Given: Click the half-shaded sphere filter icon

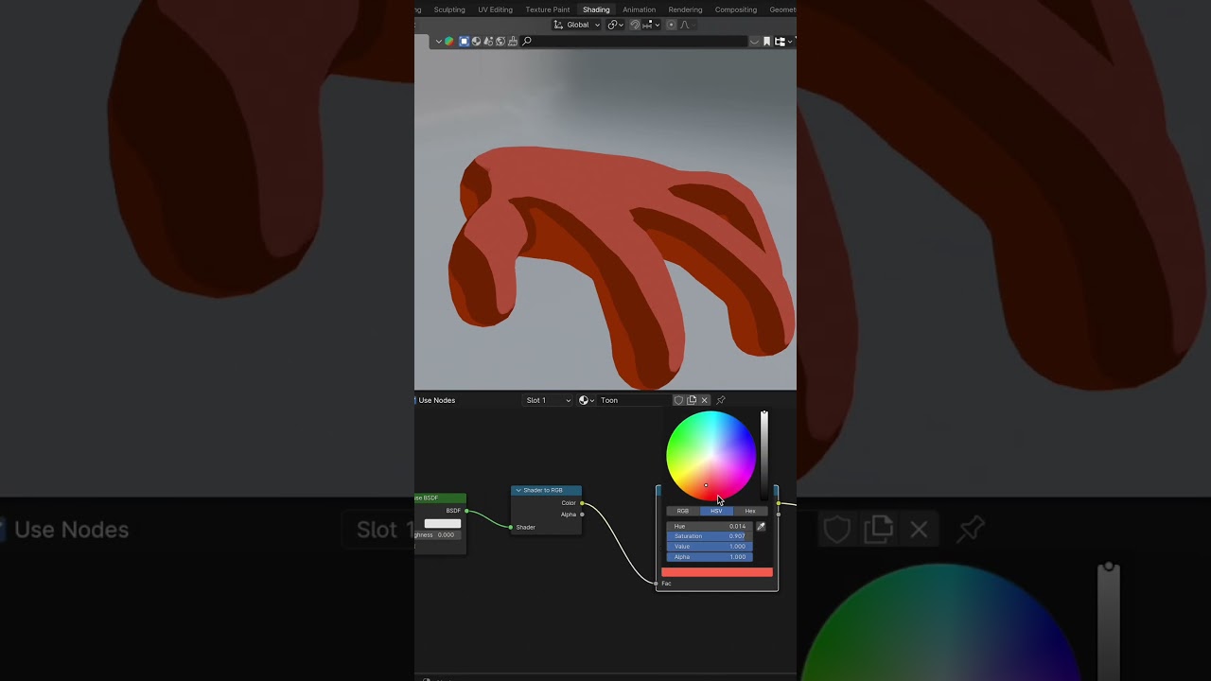Looking at the screenshot, I should click(x=476, y=42).
